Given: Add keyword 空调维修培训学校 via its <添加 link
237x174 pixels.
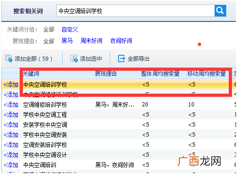Looking at the screenshot, I should (x=11, y=105).
